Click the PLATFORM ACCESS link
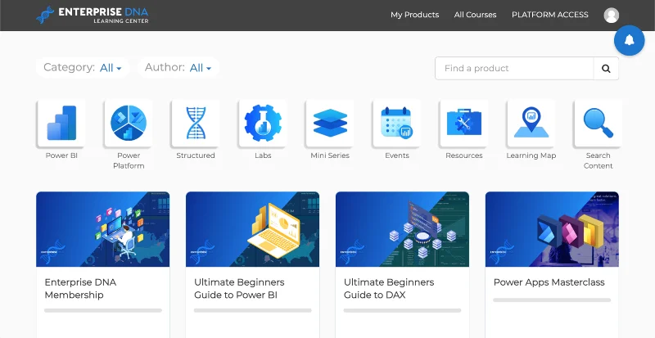 point(549,15)
